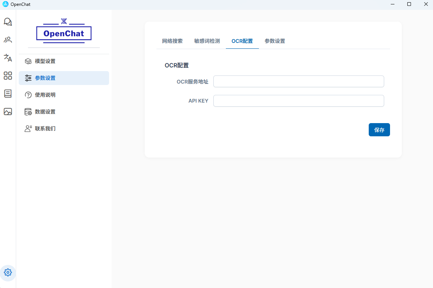Select the OCR配置 tab
Image resolution: width=433 pixels, height=288 pixels.
tap(242, 41)
